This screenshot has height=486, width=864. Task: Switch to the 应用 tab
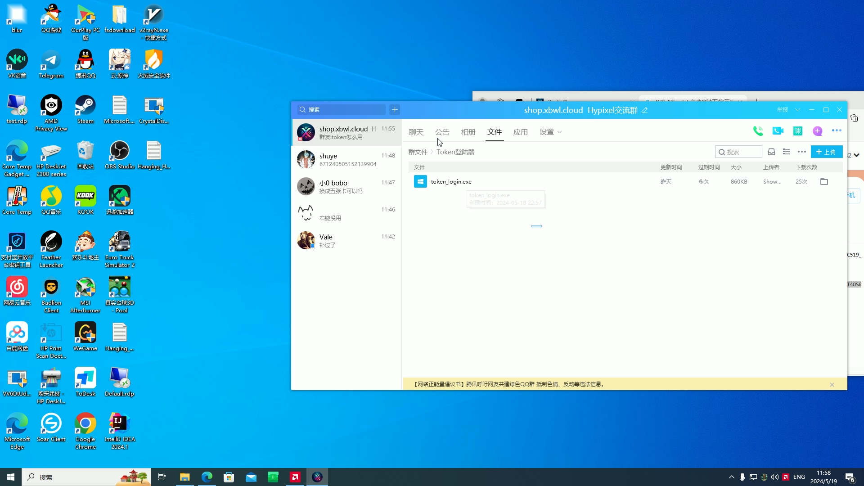pos(521,132)
